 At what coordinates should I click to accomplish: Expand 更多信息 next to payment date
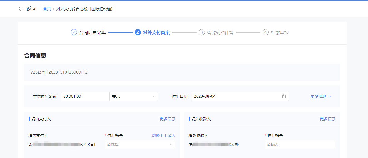[321, 96]
